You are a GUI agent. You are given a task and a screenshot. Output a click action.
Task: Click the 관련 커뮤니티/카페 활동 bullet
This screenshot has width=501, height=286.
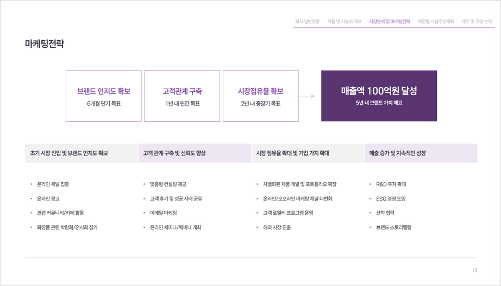60,213
